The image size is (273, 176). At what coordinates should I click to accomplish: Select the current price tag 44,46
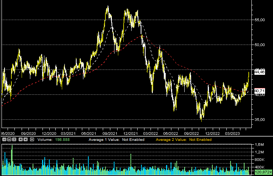(260, 71)
